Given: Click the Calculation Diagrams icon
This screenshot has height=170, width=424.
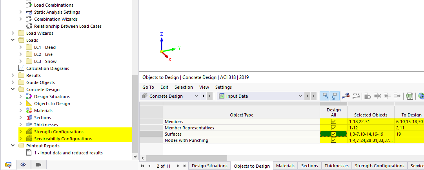Looking at the screenshot, I should (x=21, y=68).
